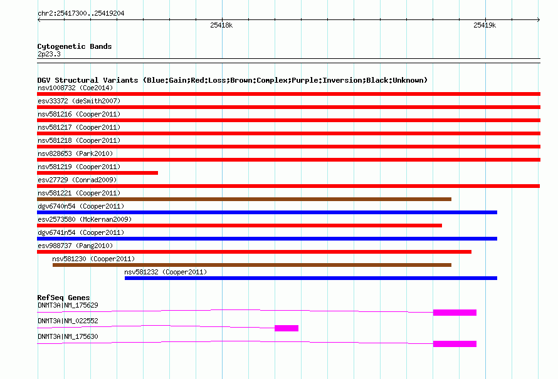Open variant label dgv6740n54 (Cooper2011)
Screen dimensions: 558x379
tap(81, 206)
